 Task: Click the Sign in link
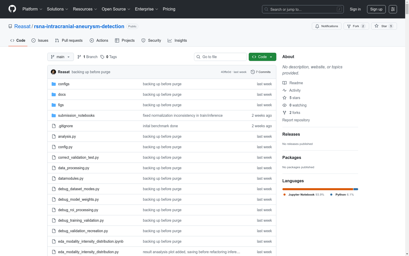coord(355,9)
